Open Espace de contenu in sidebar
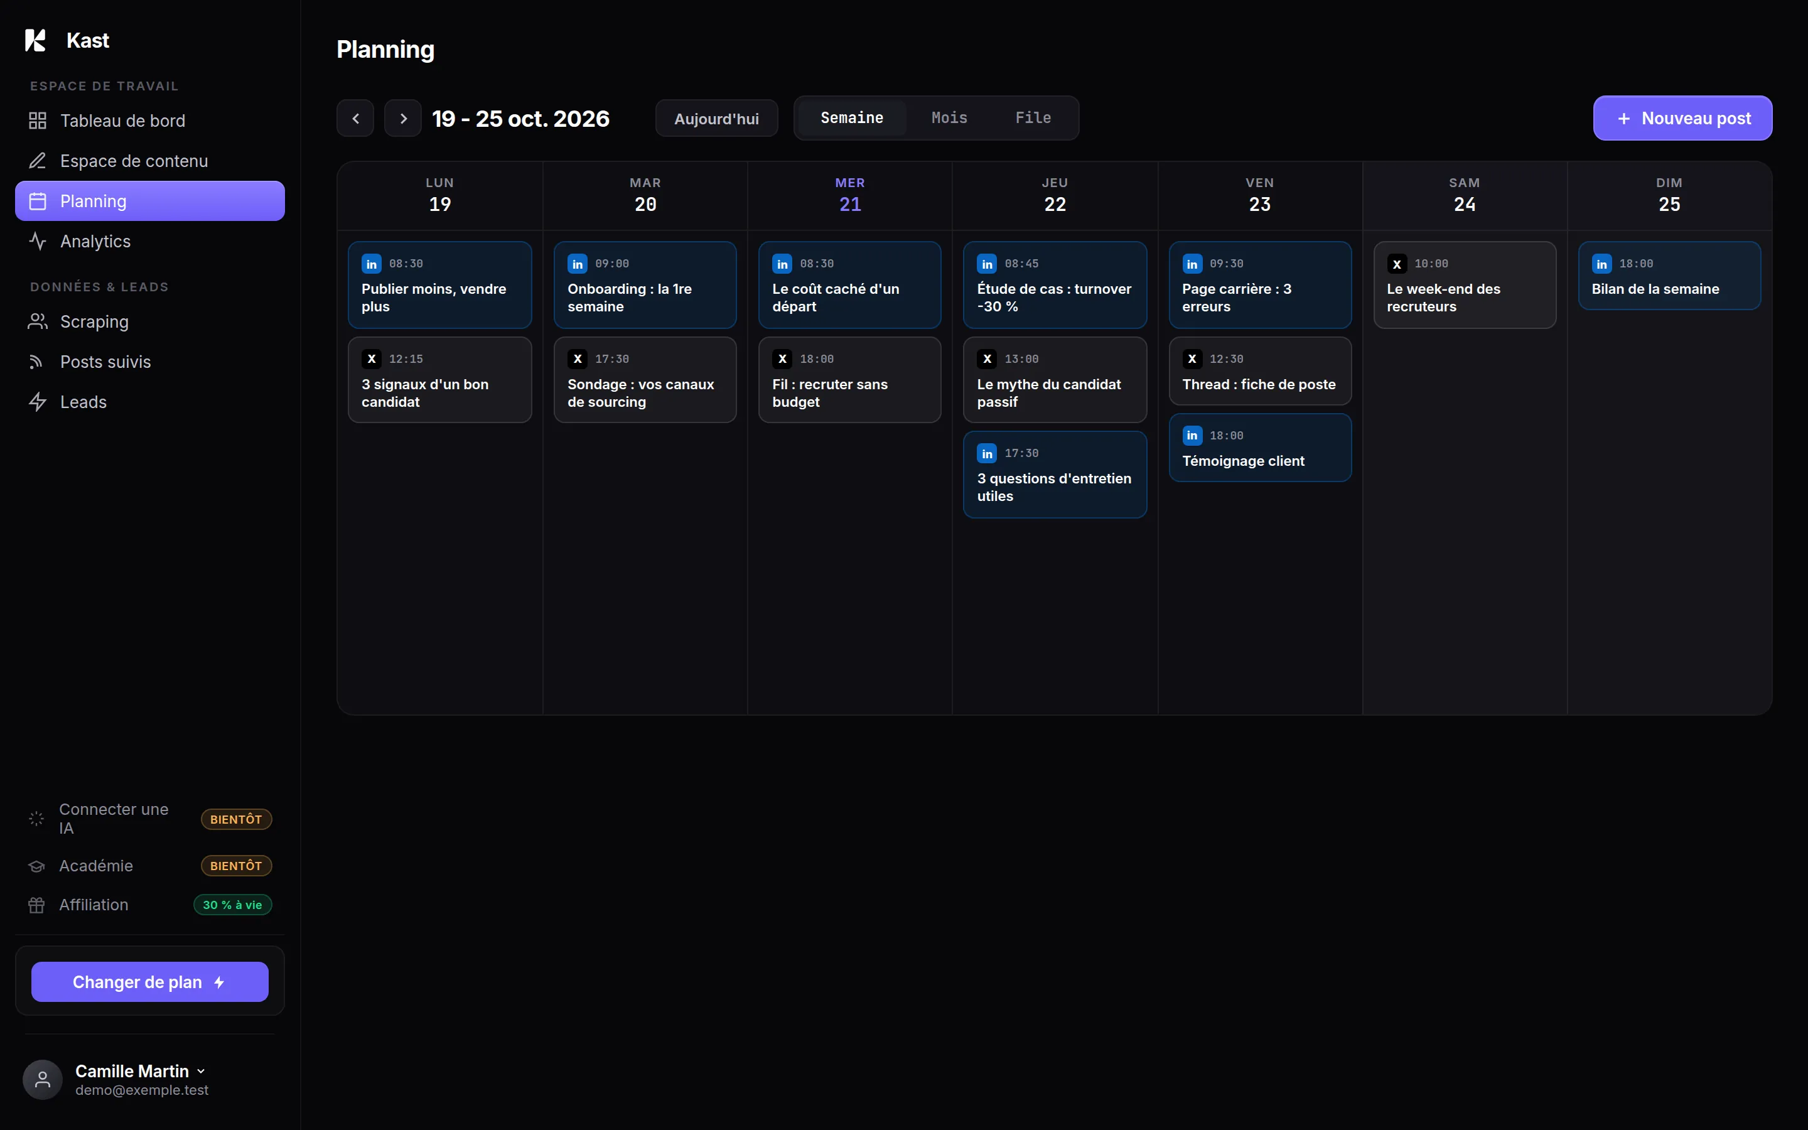This screenshot has width=1808, height=1130. click(x=149, y=161)
